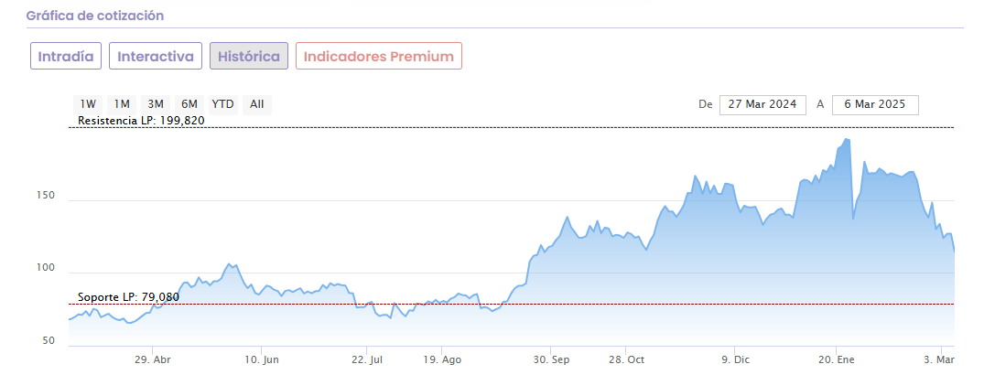Open Indicadores Premium tab

[378, 56]
